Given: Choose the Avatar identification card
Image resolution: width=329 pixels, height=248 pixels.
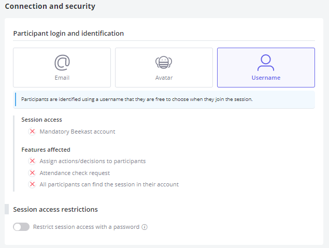Looking at the screenshot, I should 164,67.
